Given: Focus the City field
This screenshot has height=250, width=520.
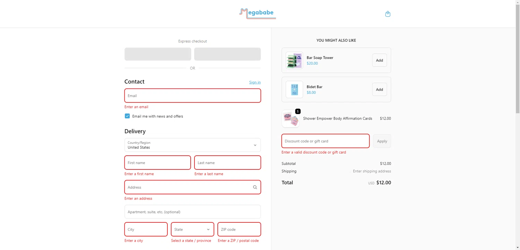Looking at the screenshot, I should pyautogui.click(x=146, y=229).
